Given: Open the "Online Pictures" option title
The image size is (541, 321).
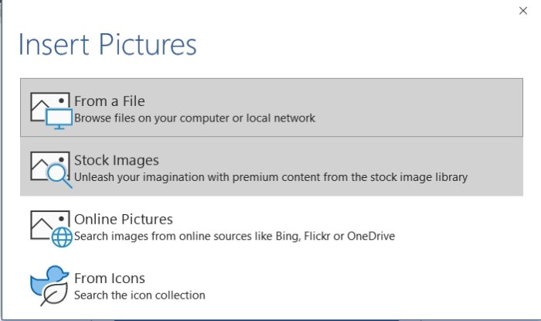Looking at the screenshot, I should 123,219.
